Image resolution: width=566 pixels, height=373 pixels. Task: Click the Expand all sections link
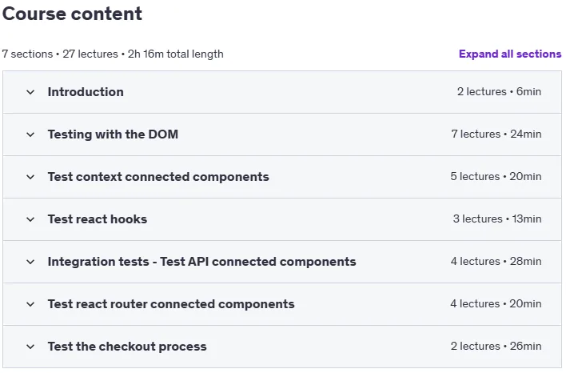point(510,54)
